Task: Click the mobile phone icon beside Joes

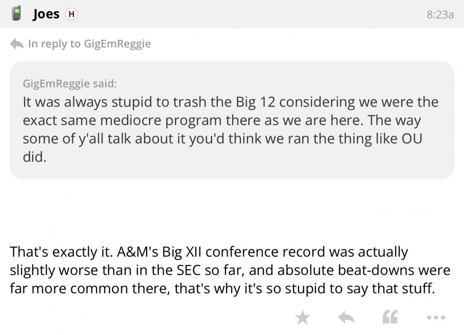Action: coord(17,14)
